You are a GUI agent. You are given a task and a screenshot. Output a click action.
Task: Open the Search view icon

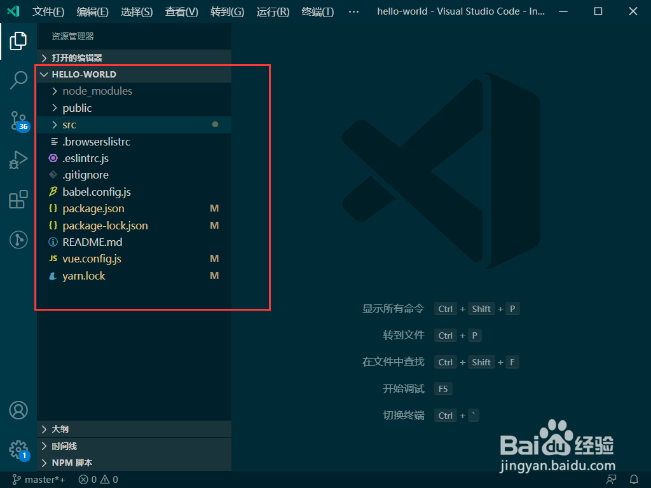click(18, 80)
